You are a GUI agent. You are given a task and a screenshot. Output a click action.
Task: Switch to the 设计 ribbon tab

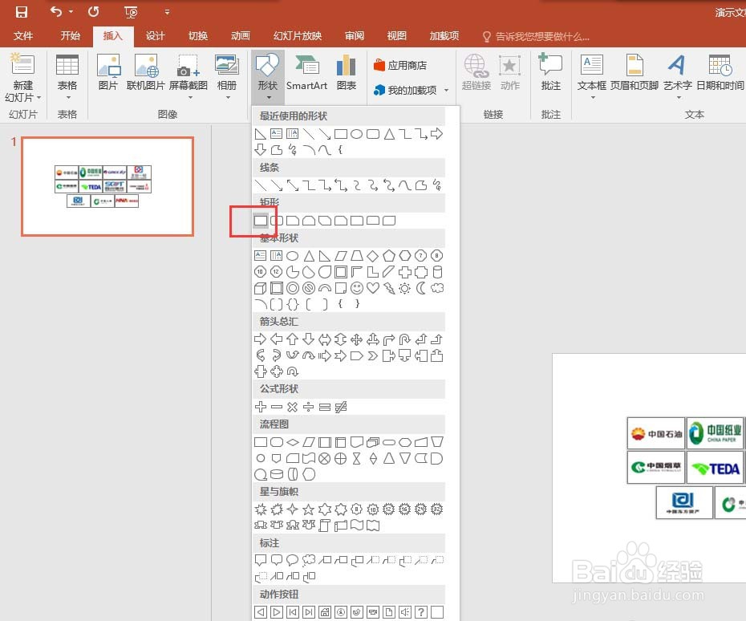155,36
